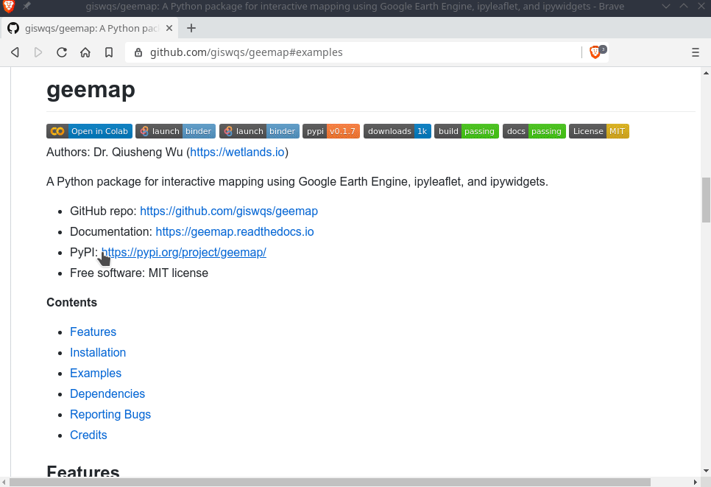Click the downloads 1k badge
711x487 pixels.
[397, 131]
